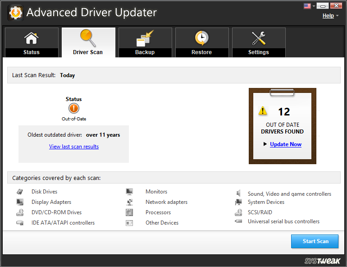Click 'Universal serial bus controllers' text
347x267 pixels.
coord(283,221)
